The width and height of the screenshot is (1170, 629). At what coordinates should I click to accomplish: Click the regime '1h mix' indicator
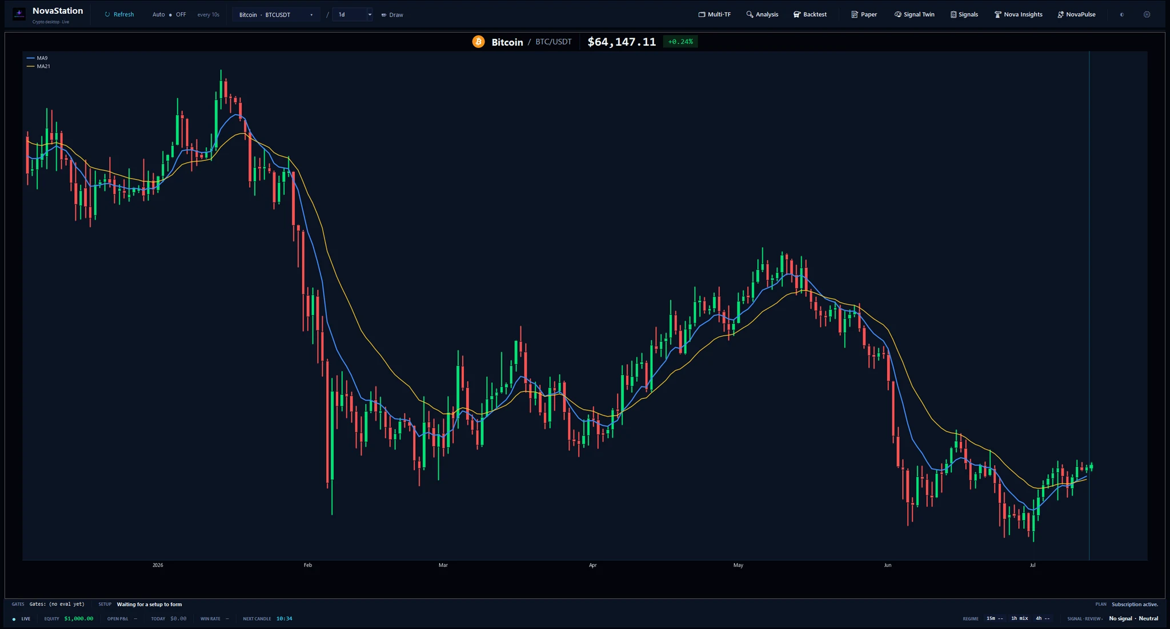point(1020,619)
